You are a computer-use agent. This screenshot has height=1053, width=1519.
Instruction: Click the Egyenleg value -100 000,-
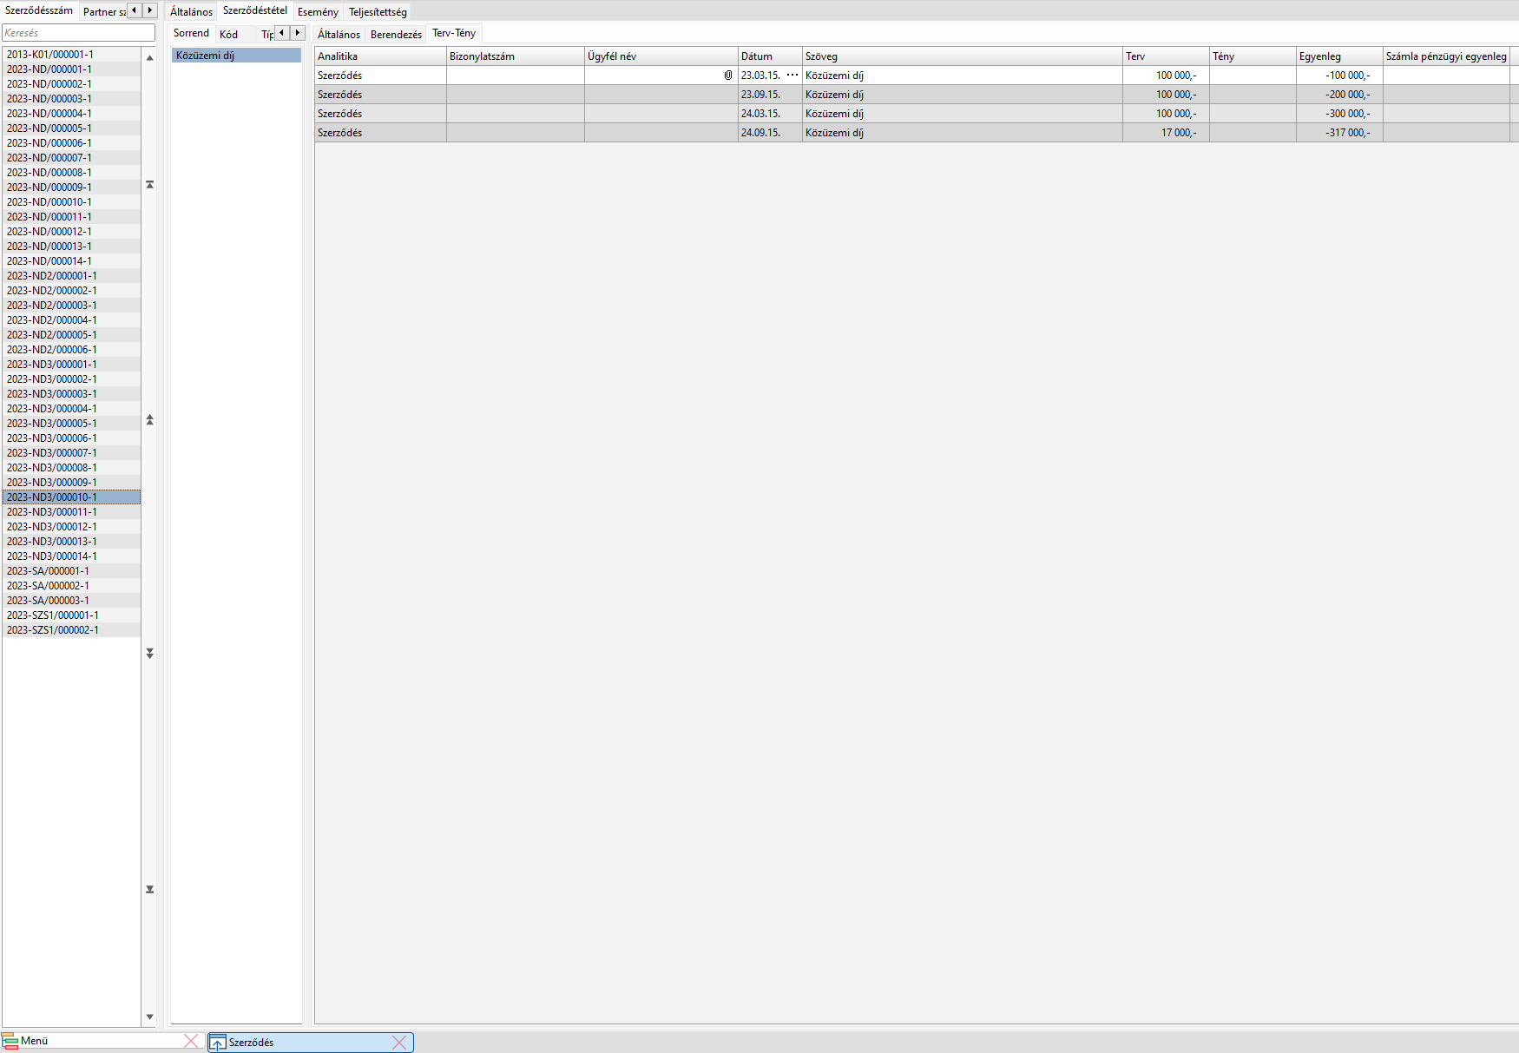point(1347,76)
